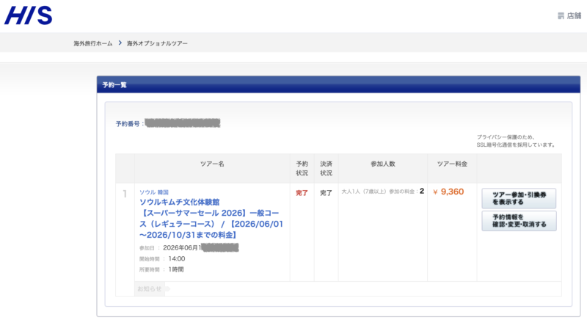Click the store icon beside 店舗
This screenshot has width=587, height=320.
pos(561,15)
